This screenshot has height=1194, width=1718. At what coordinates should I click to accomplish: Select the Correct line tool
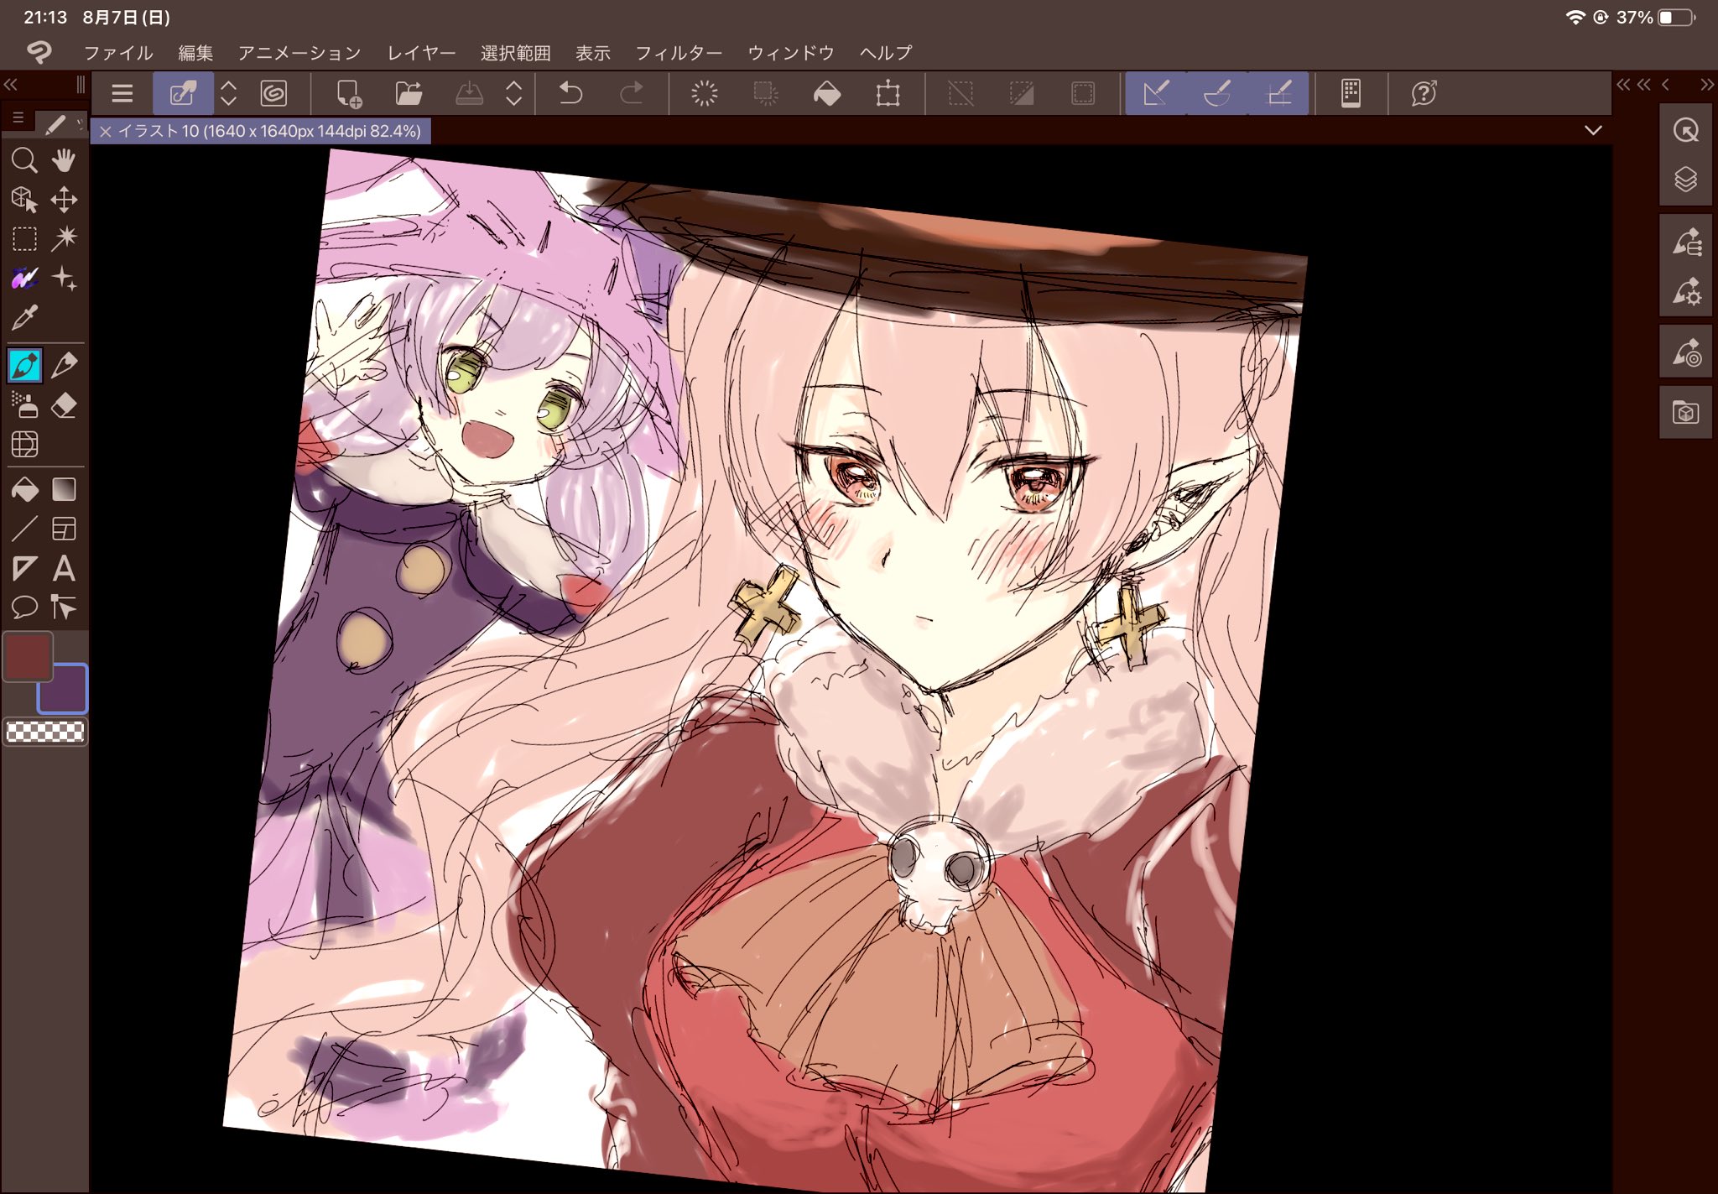(64, 607)
